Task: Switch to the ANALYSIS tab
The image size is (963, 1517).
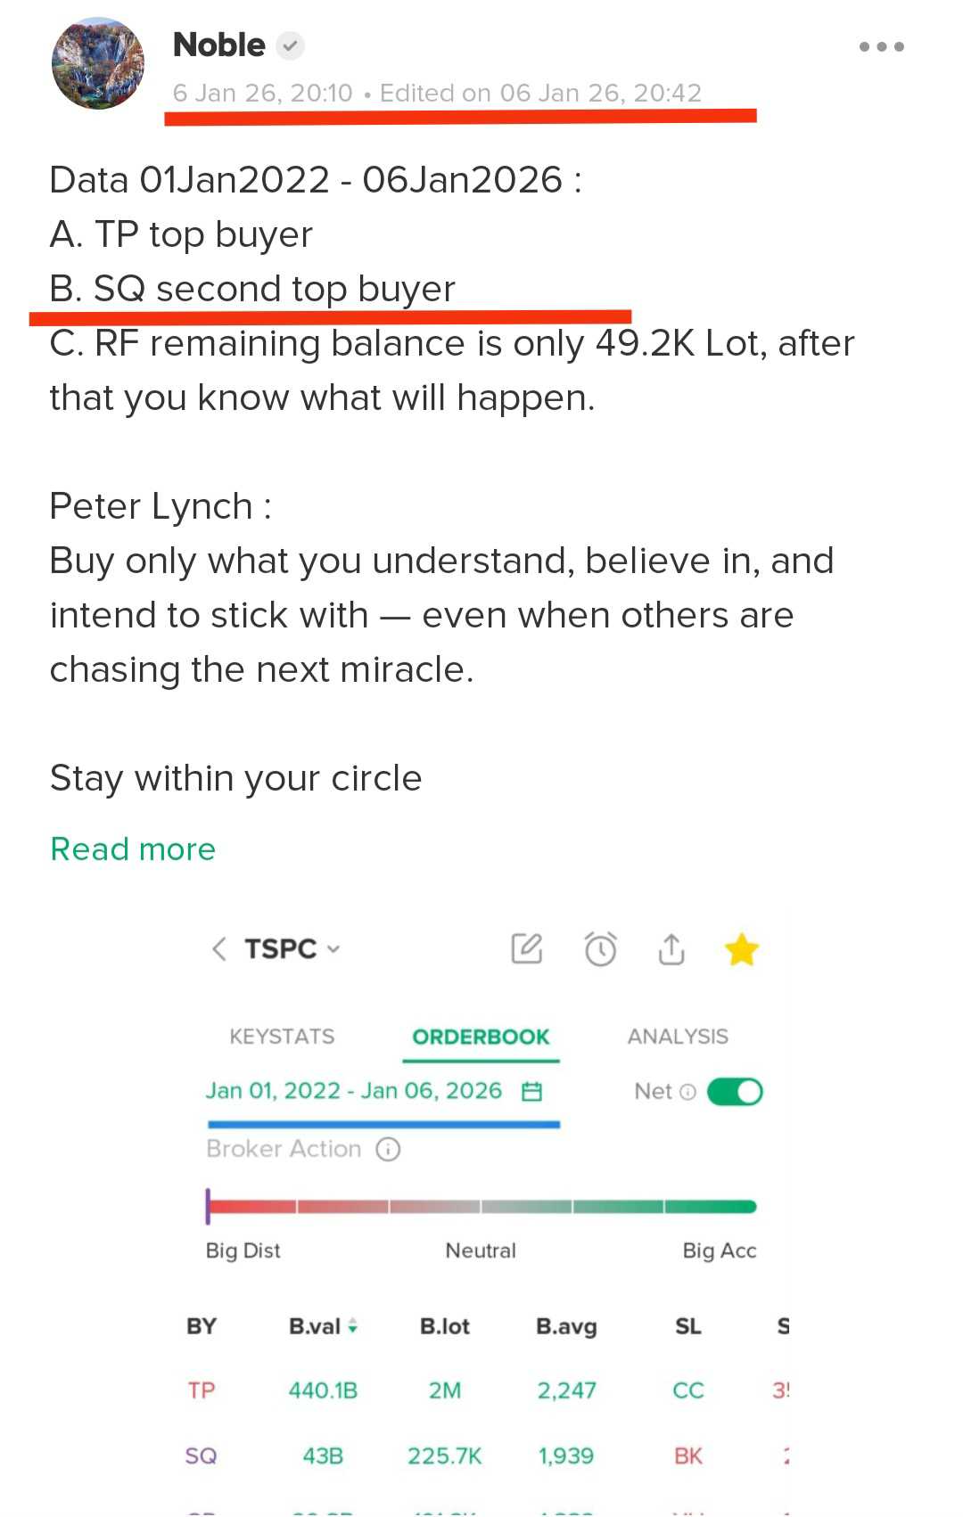Action: [x=678, y=1037]
